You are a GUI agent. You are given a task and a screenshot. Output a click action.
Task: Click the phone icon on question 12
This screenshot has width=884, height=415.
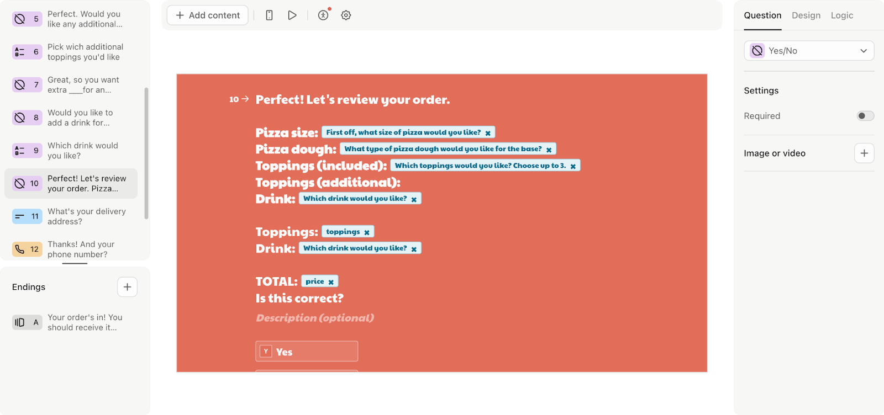[x=20, y=249]
